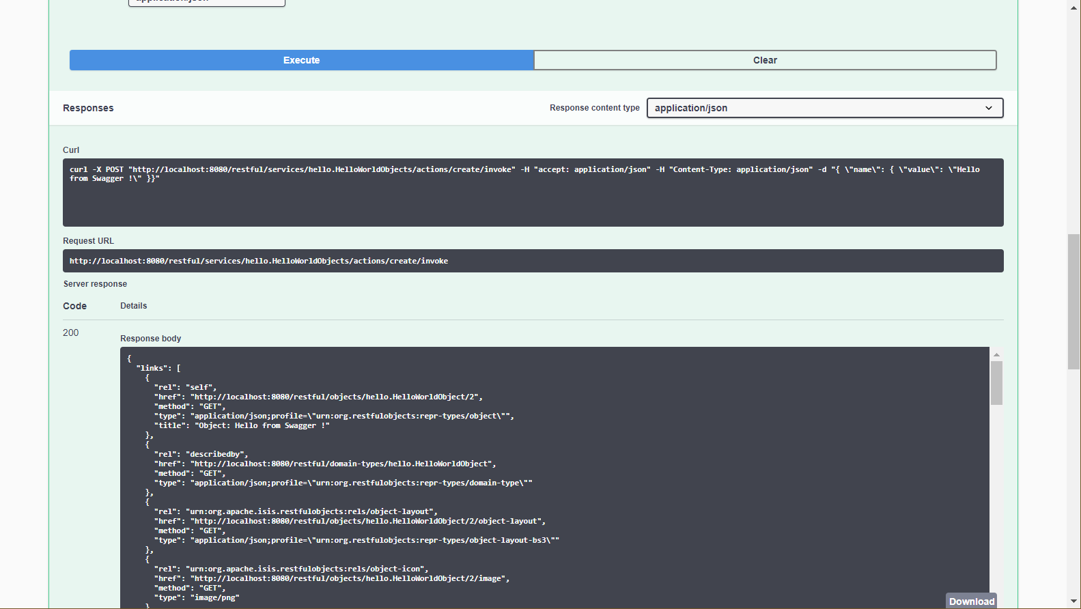Click the page scrollbar down arrow
Image resolution: width=1081 pixels, height=609 pixels.
tap(1073, 601)
